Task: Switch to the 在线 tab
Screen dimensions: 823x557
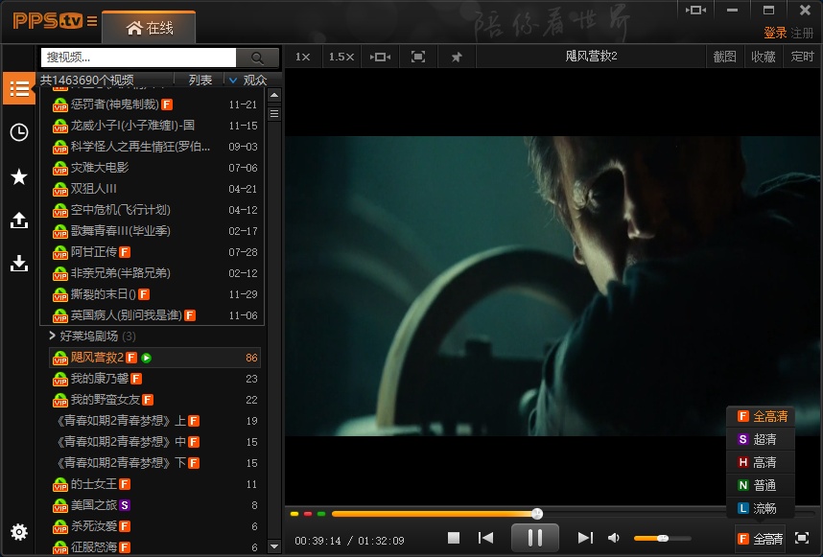Action: [150, 28]
